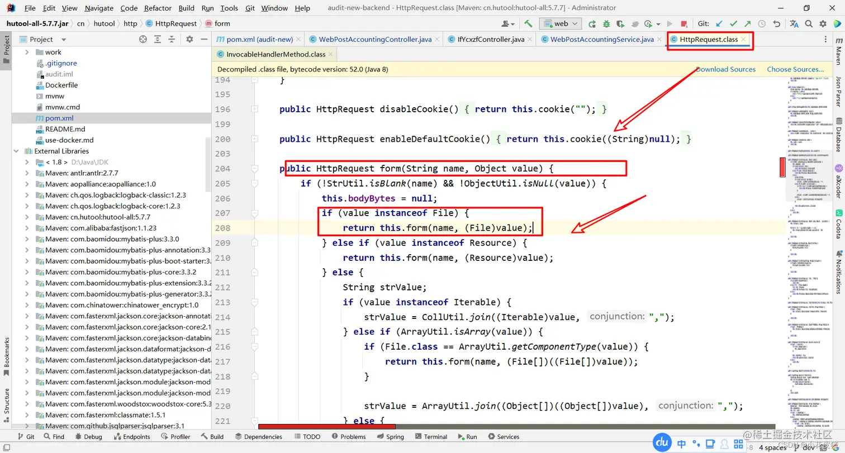Select pom.xml in the project tree
The width and height of the screenshot is (845, 453).
59,118
